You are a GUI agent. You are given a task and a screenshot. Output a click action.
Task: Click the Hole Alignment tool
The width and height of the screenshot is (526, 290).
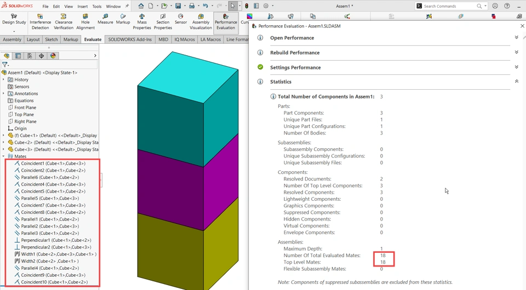point(85,21)
